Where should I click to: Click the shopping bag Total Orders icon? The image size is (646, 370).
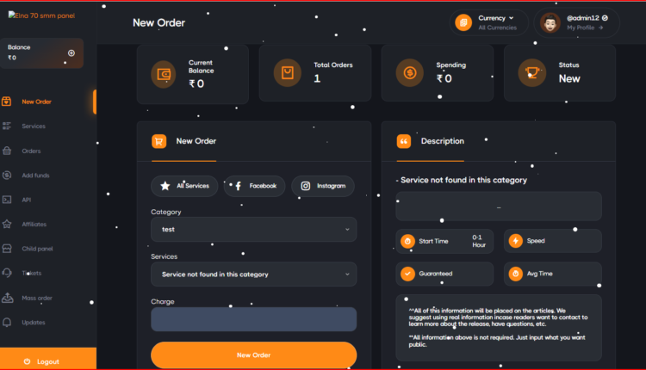(288, 74)
